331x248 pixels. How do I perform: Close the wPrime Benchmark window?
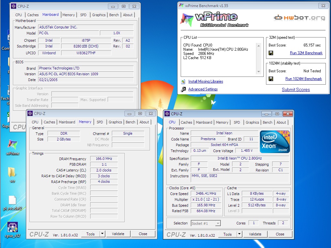(x=323, y=6)
